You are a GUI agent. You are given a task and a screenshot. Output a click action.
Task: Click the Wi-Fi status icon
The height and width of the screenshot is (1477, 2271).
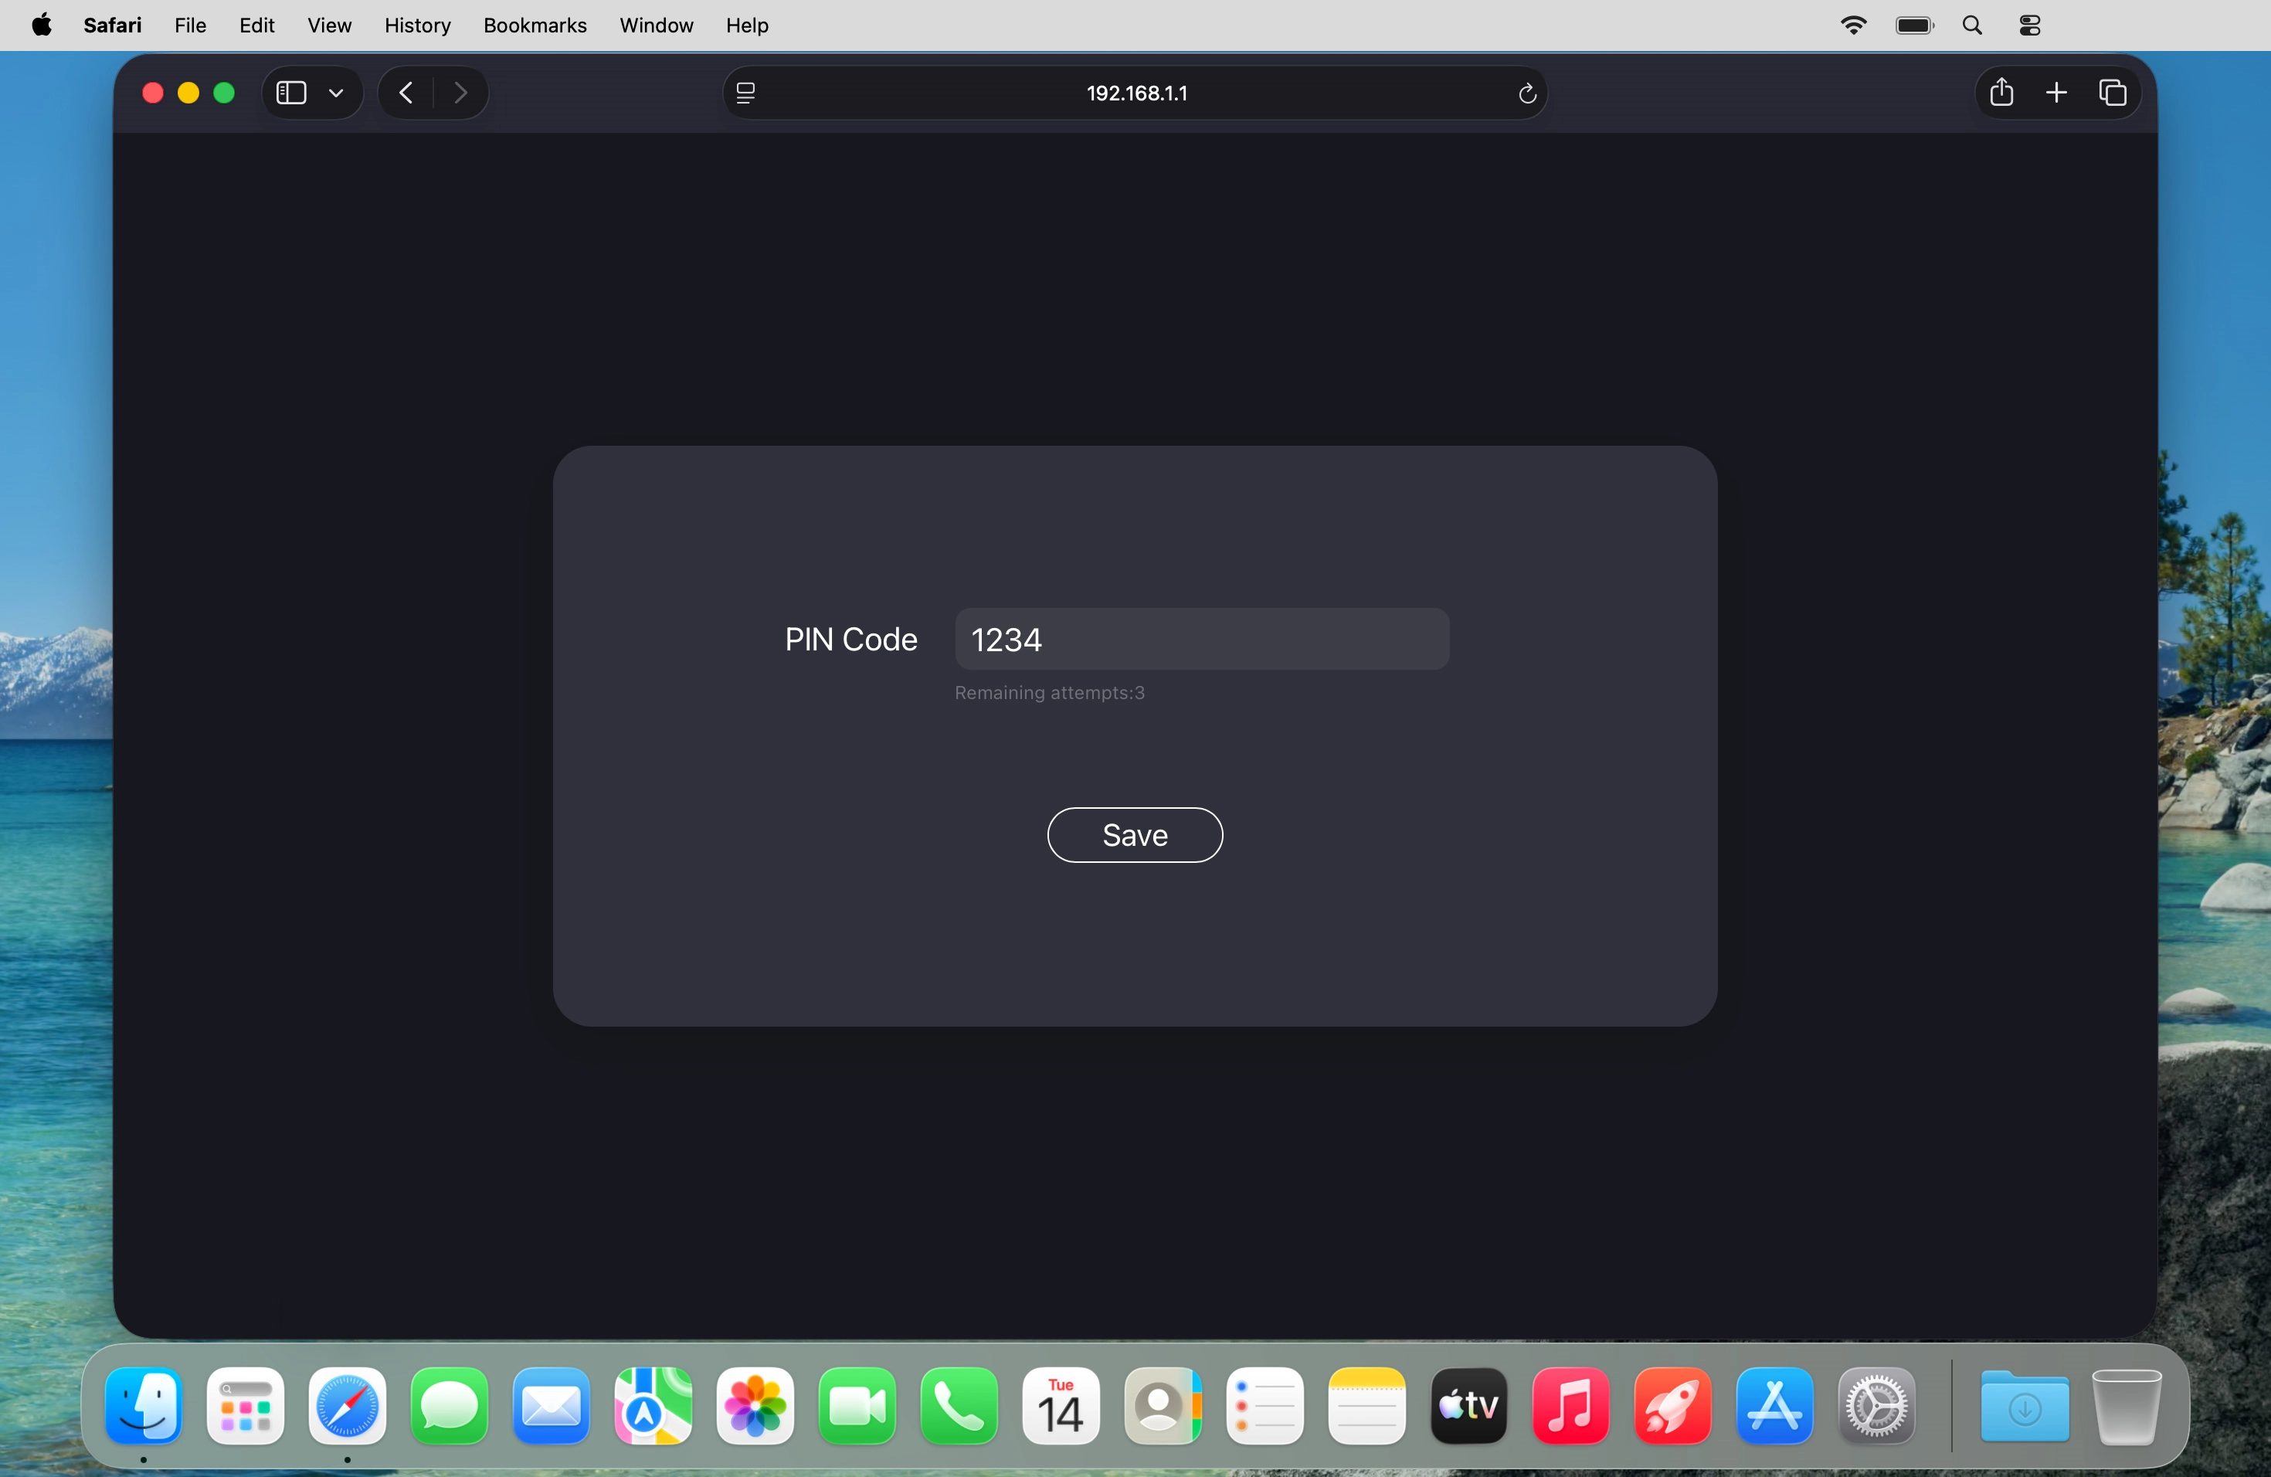[x=1853, y=25]
